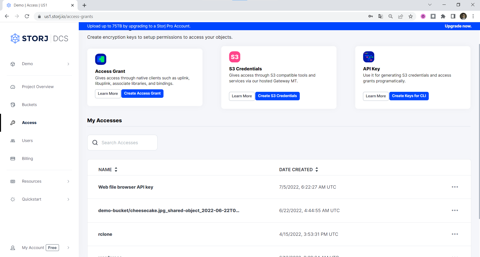Select the rclone access row name
Viewport: 480px width, 257px height.
click(x=105, y=234)
